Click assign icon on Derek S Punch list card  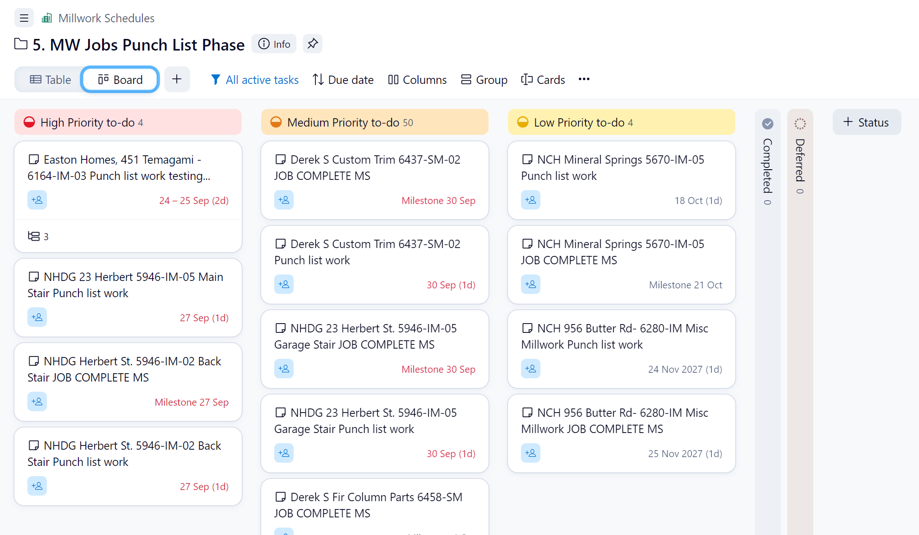284,285
